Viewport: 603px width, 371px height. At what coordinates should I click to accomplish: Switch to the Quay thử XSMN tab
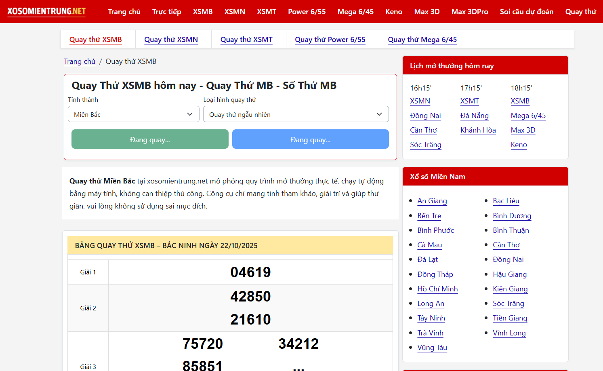[171, 40]
